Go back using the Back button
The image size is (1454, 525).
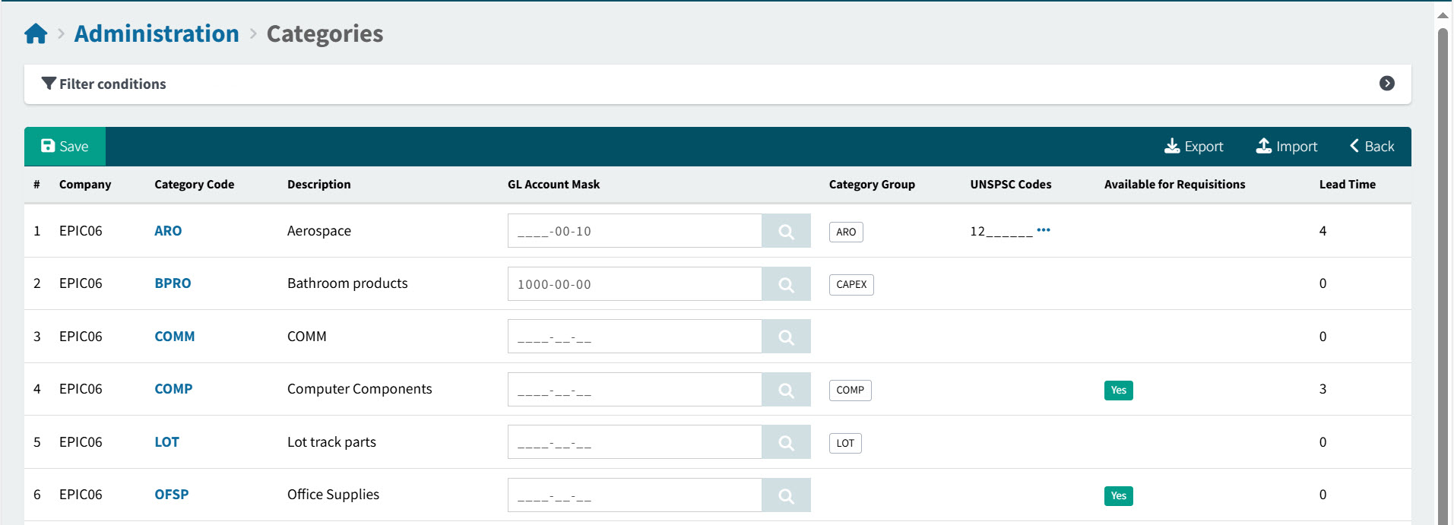pyautogui.click(x=1371, y=147)
